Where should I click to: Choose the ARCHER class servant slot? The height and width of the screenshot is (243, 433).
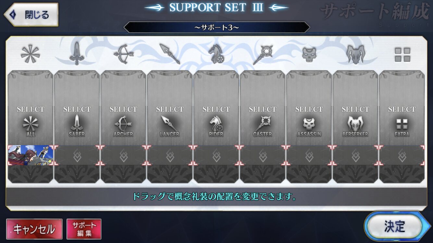pos(123,108)
